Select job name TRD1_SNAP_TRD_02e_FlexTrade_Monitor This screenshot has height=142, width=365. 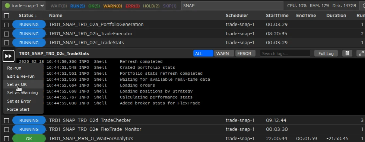pyautogui.click(x=95, y=129)
